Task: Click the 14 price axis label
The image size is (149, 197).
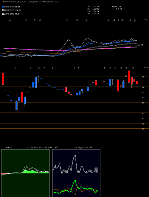Action: point(143,124)
